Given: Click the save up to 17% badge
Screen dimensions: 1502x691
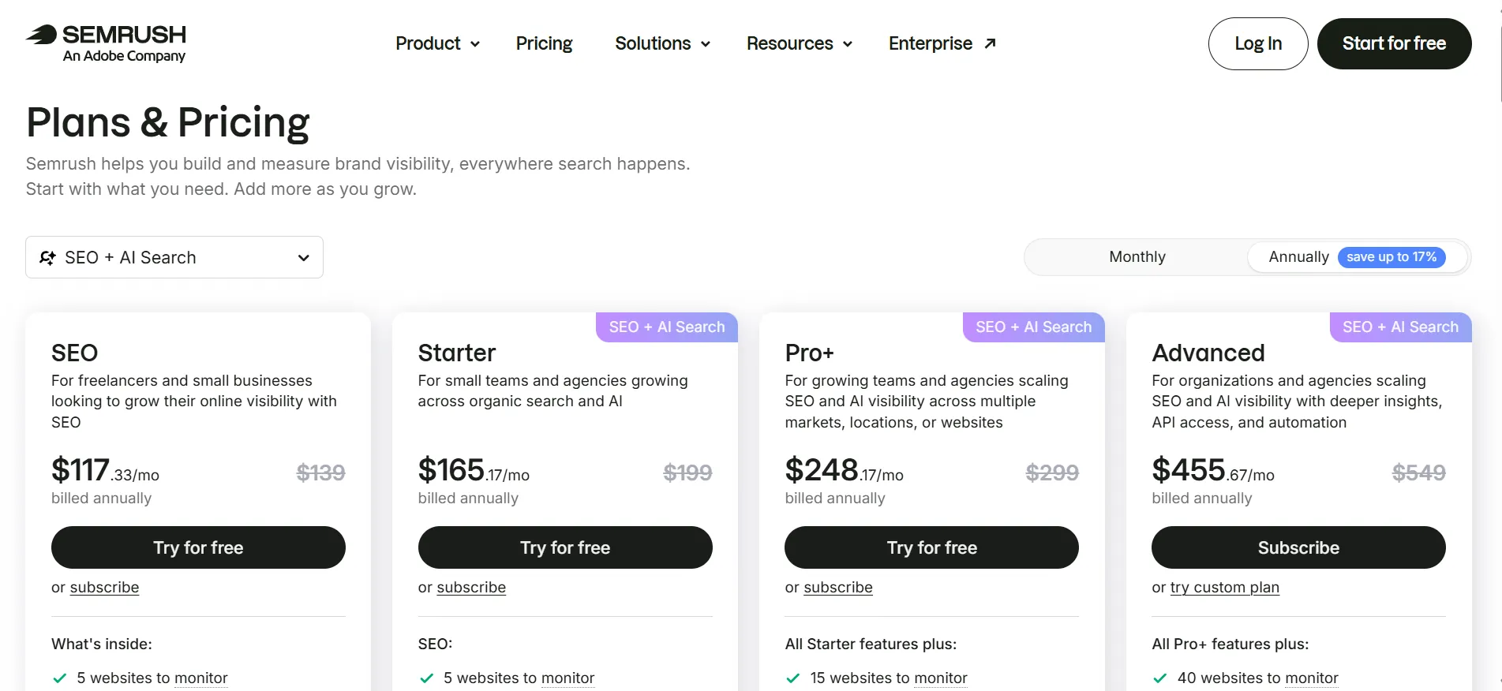Looking at the screenshot, I should tap(1392, 257).
